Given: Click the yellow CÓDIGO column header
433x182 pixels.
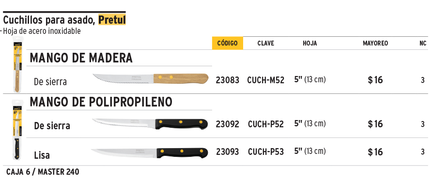Looking at the screenshot, I should [x=228, y=44].
